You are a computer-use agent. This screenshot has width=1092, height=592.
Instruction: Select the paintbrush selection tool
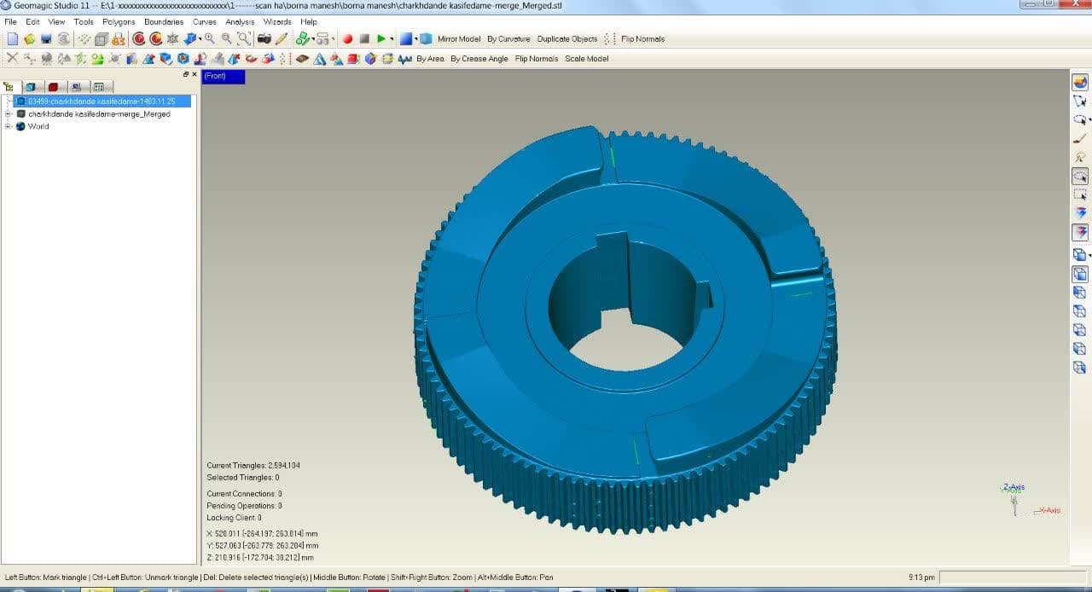[x=1079, y=138]
